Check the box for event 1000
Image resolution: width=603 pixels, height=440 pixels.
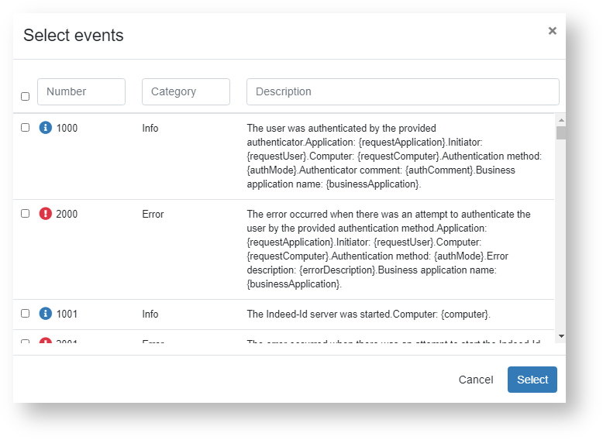pyautogui.click(x=25, y=128)
